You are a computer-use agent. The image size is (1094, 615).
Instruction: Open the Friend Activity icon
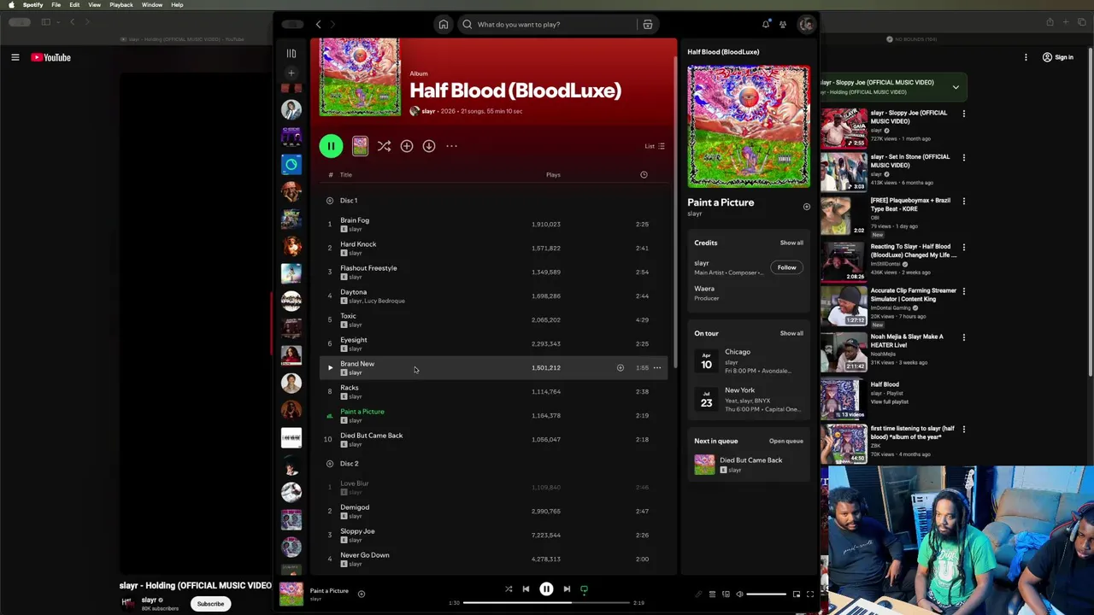coord(783,25)
